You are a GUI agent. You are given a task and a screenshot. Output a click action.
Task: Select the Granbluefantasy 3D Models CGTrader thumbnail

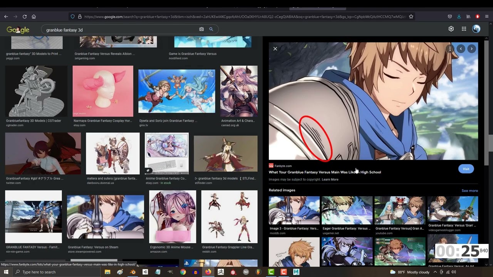click(36, 91)
